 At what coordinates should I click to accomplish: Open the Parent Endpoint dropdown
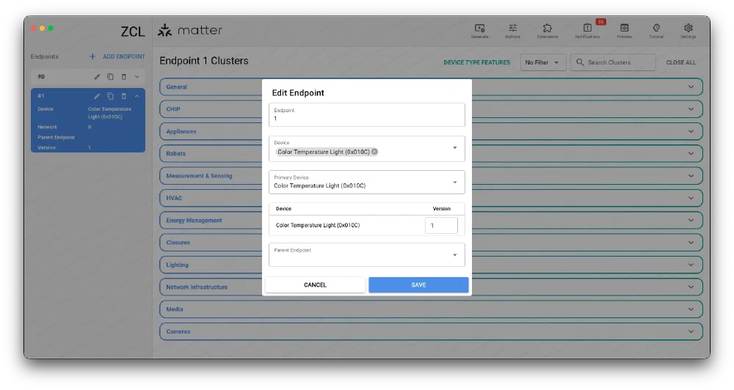point(454,255)
